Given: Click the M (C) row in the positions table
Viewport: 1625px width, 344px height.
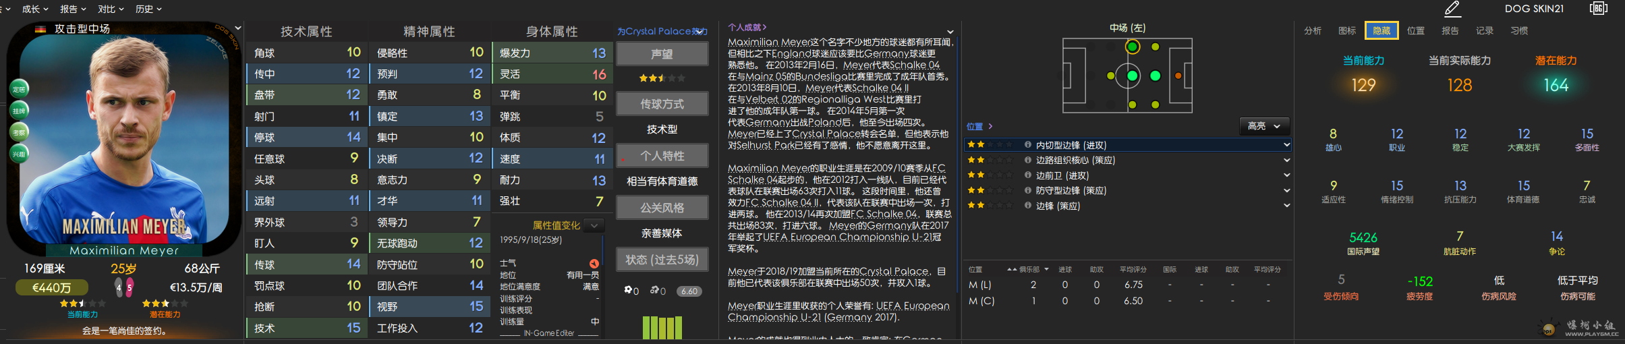Looking at the screenshot, I should coord(1127,301).
